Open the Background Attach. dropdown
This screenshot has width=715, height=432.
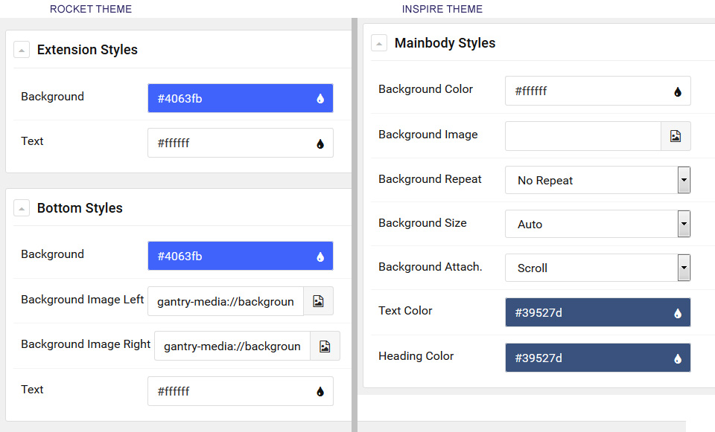(x=684, y=268)
